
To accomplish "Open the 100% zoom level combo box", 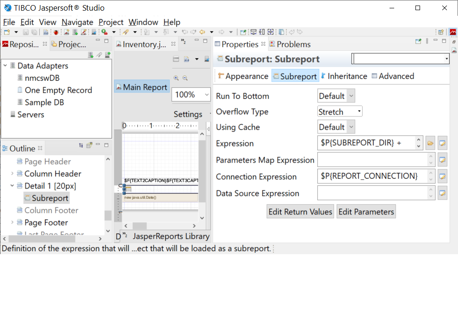I will tap(191, 95).
